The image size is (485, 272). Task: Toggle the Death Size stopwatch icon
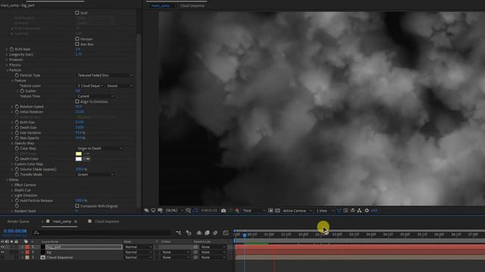tap(17, 128)
